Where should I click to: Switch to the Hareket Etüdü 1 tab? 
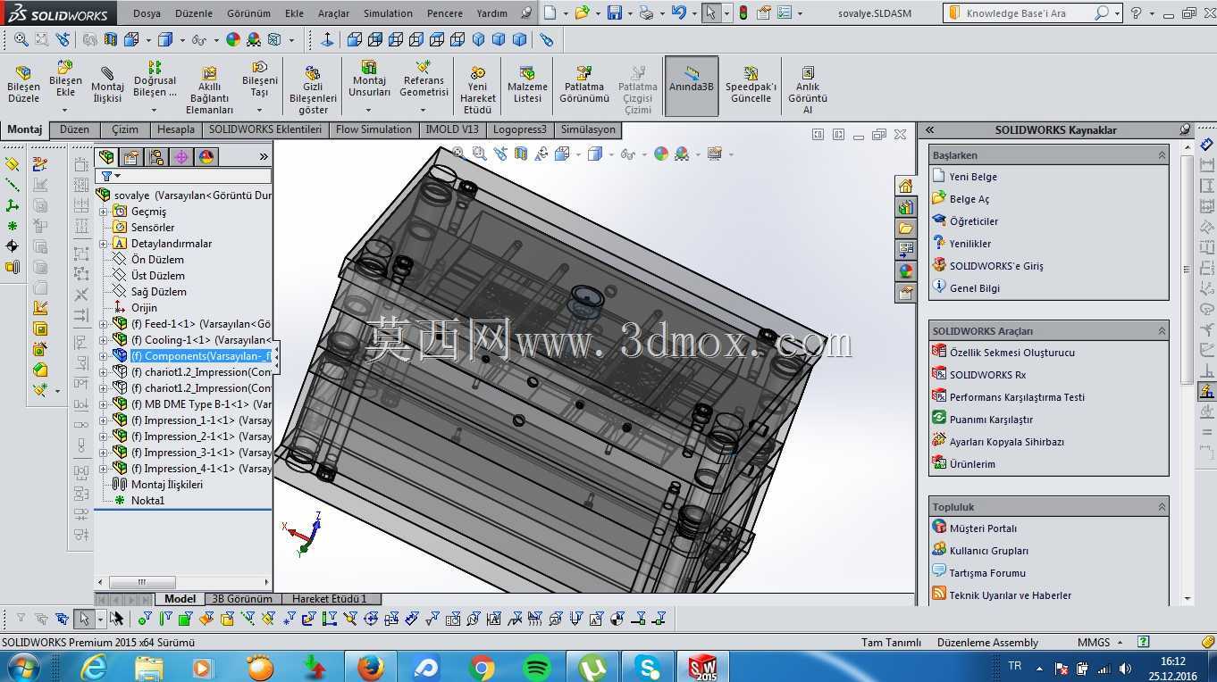[x=330, y=599]
